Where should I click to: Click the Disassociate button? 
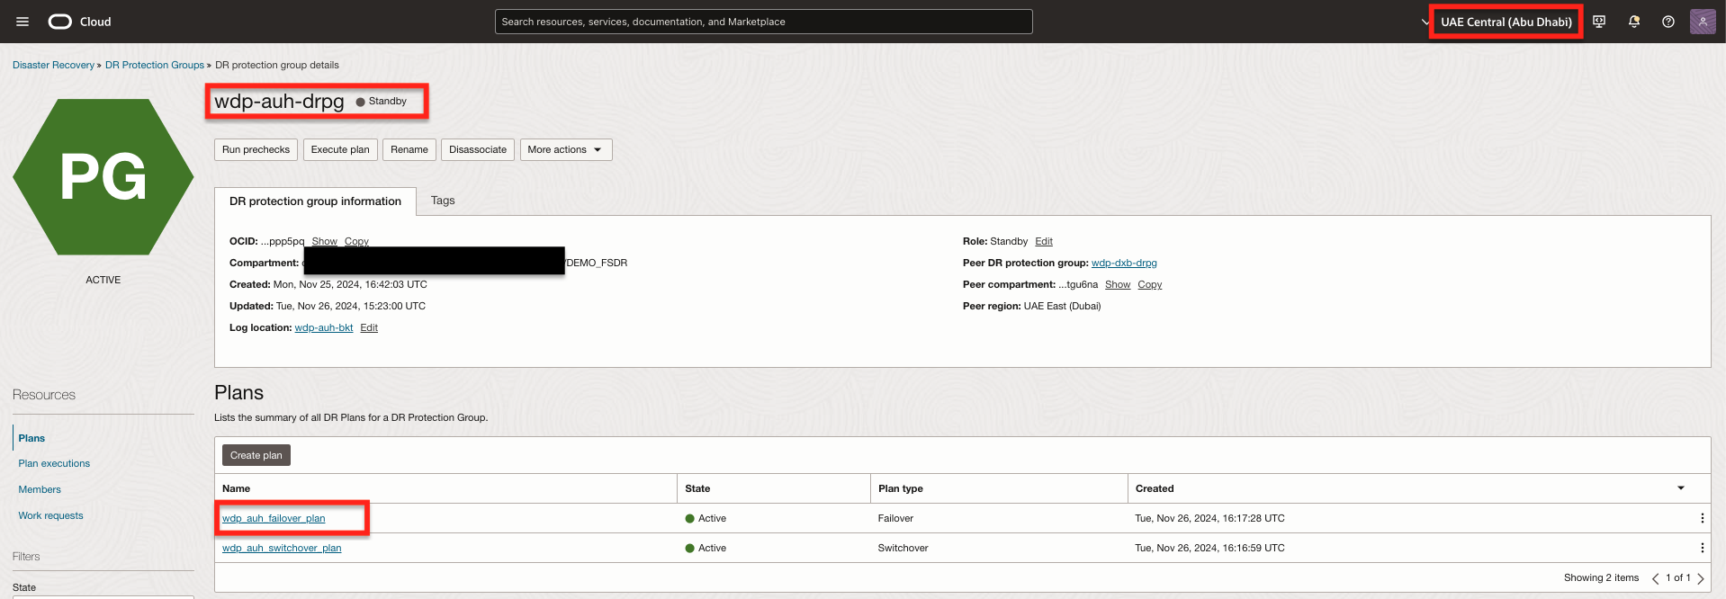coord(478,149)
